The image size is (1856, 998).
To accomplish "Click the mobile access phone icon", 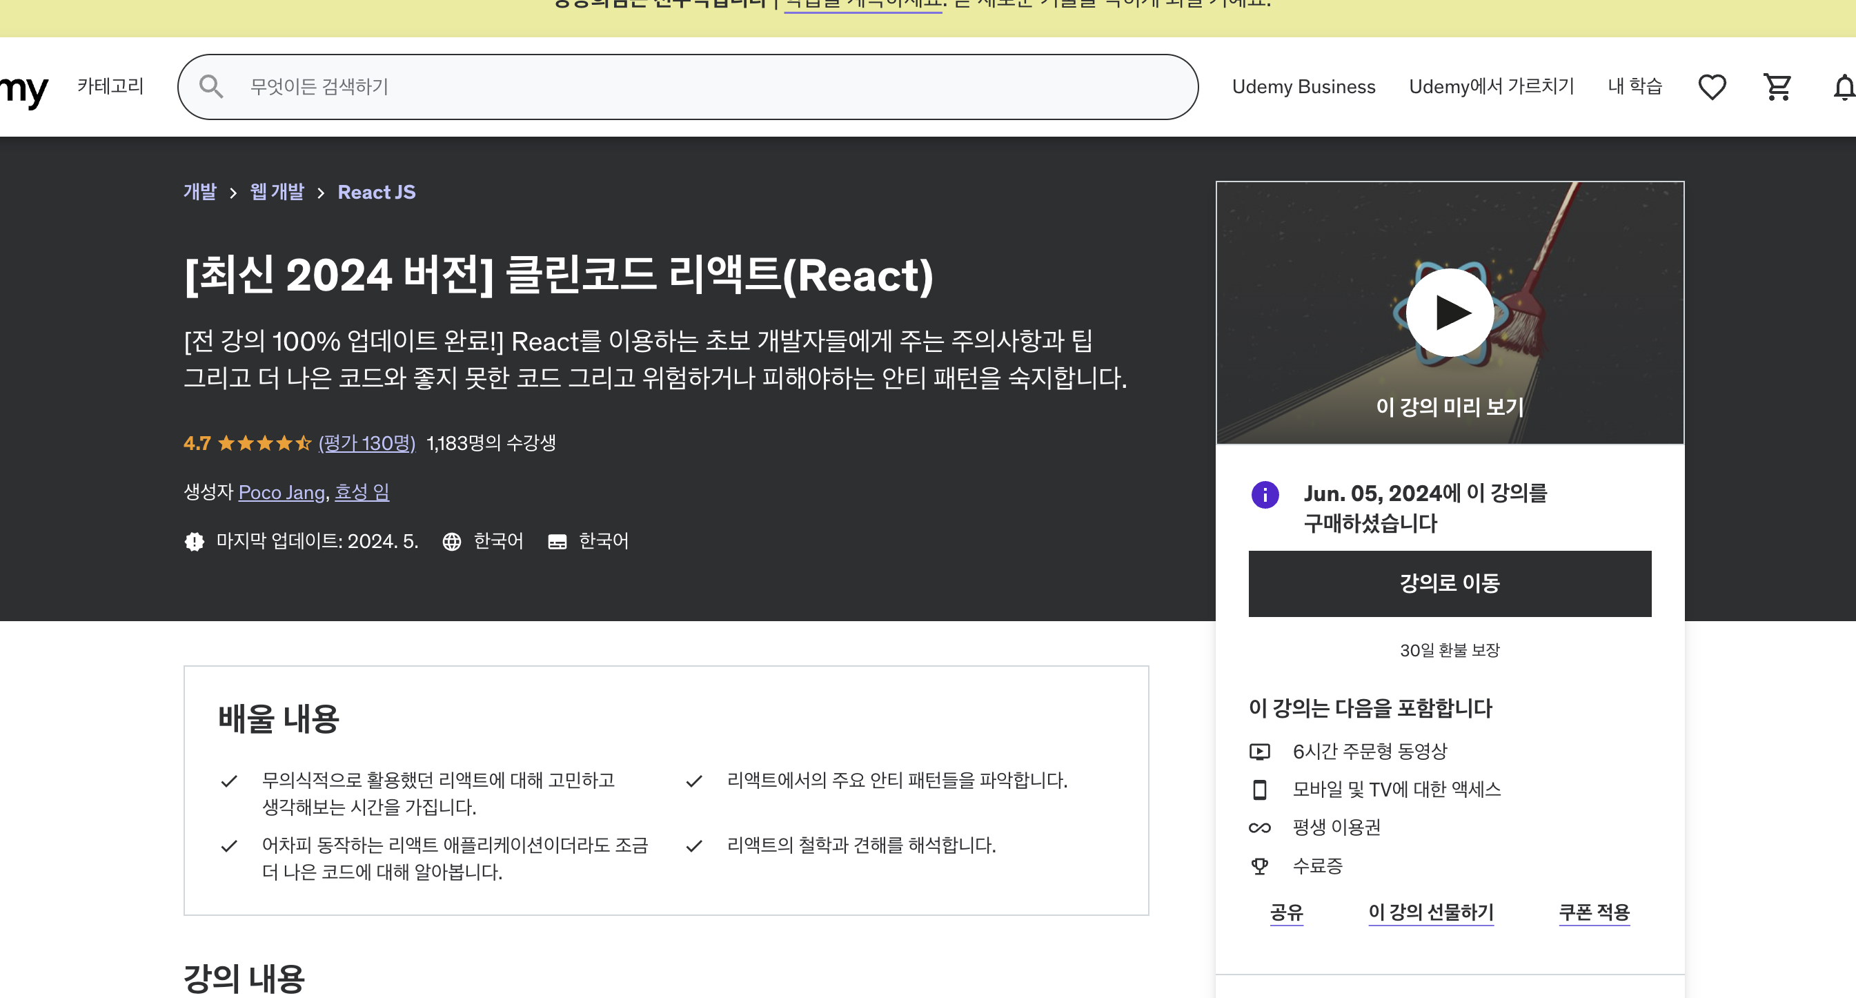I will point(1259,790).
